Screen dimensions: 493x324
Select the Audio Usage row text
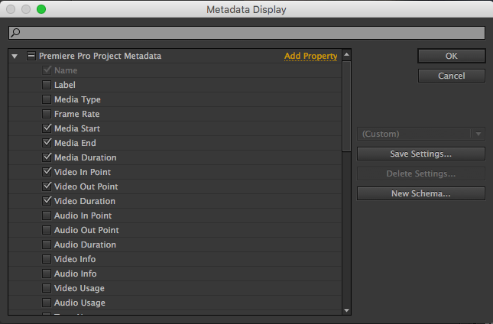pos(79,303)
